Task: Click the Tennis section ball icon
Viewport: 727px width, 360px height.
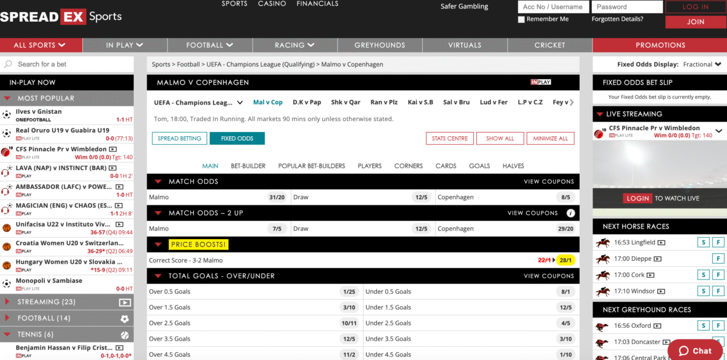Action: click(x=125, y=335)
